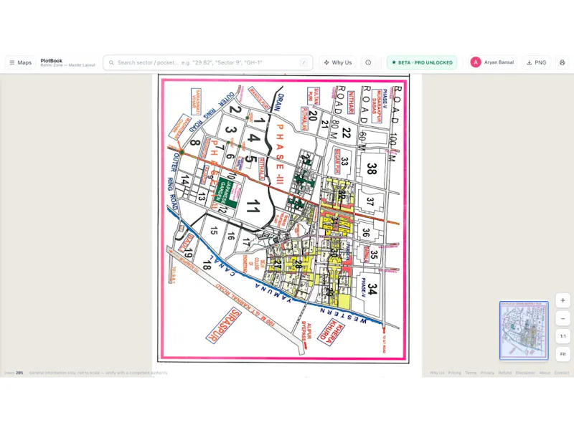Reset zoom with the 1:1 button
The image size is (574, 430).
pyautogui.click(x=563, y=336)
